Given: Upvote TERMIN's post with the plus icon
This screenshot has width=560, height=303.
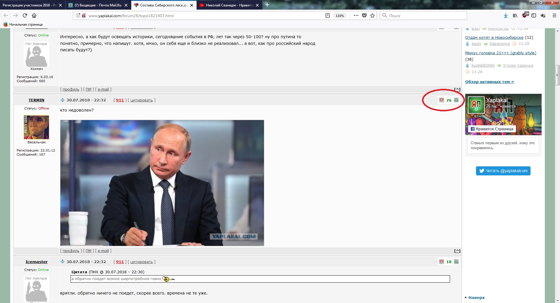Looking at the screenshot, I should [456, 100].
